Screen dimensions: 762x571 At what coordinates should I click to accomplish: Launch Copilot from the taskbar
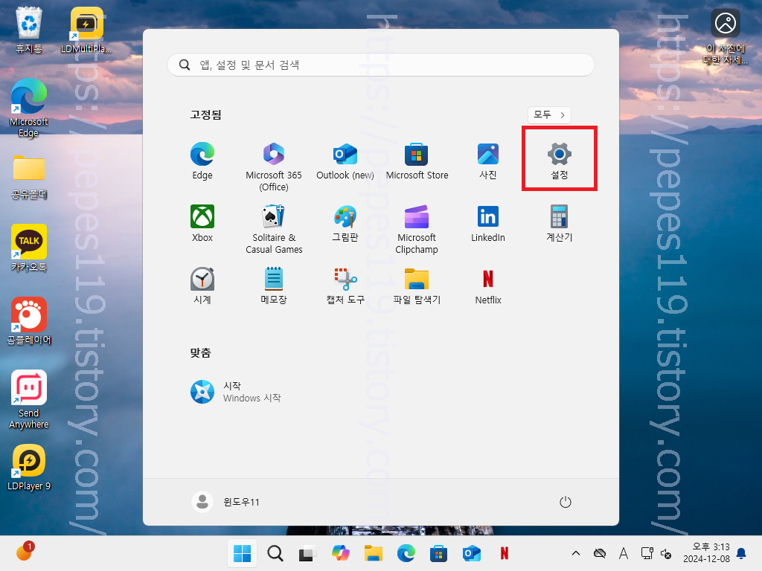(x=340, y=553)
